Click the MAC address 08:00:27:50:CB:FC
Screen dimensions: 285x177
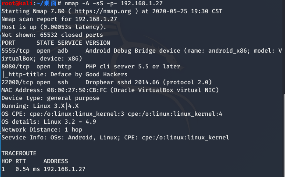[77, 90]
